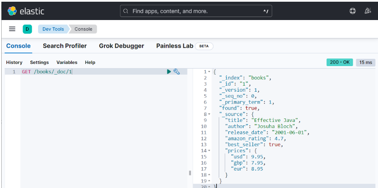Collapse the prices fold at line 14
Viewport: 378px width, 188px height.
click(209, 150)
